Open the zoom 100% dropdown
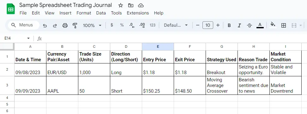 92,25
